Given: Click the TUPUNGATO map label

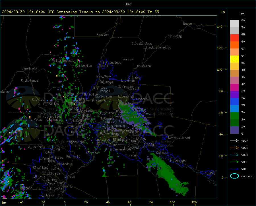Looking at the screenshot, I should (x=51, y=161).
